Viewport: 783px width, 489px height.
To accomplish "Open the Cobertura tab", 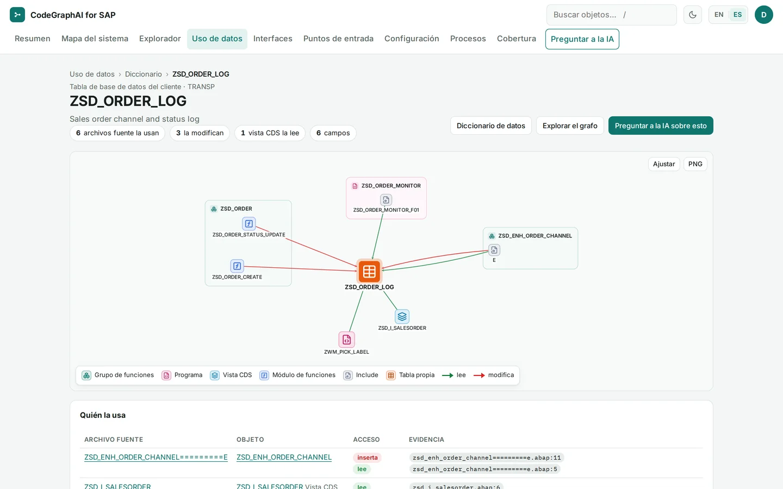I will [517, 39].
